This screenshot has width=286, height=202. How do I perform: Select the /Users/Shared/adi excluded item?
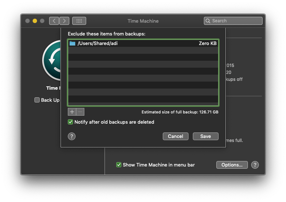click(143, 43)
